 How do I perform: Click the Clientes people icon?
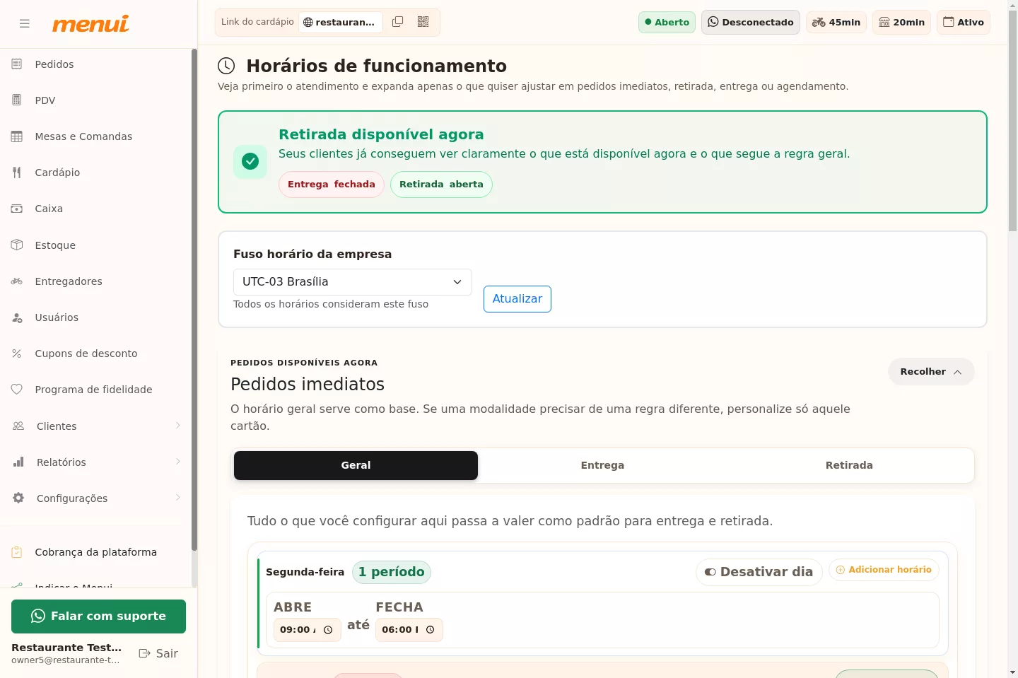pyautogui.click(x=18, y=426)
